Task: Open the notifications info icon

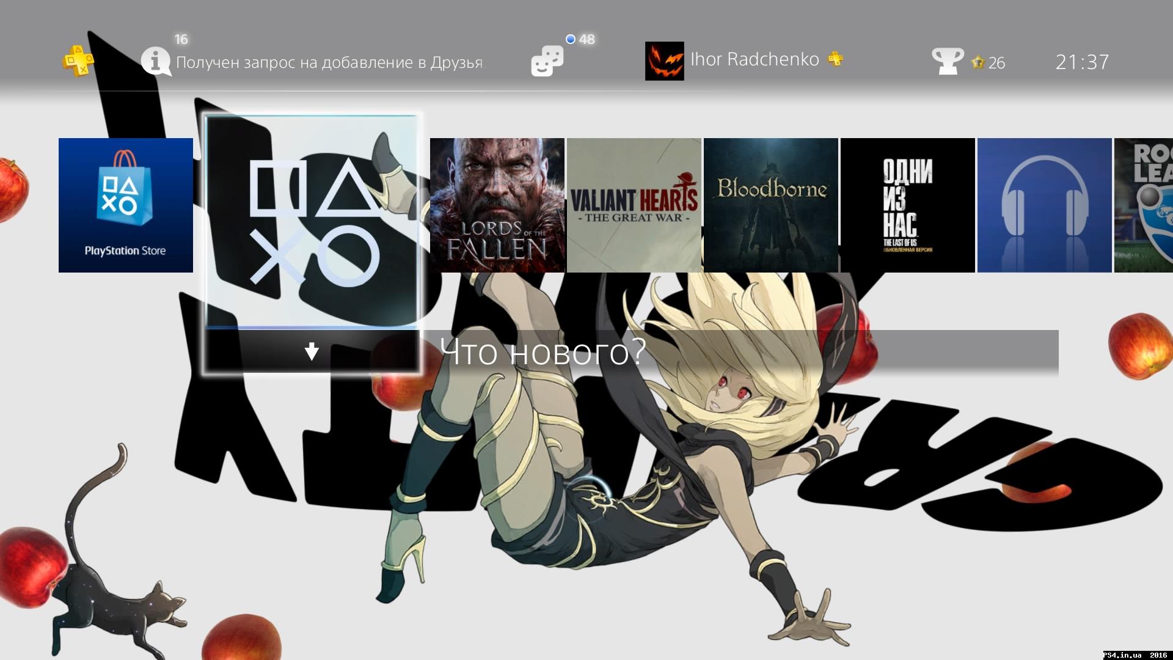Action: [156, 62]
